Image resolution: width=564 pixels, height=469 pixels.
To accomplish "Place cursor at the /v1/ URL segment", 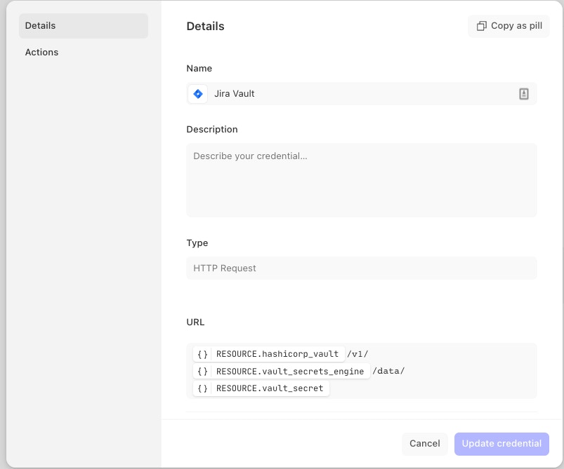I will (x=358, y=354).
